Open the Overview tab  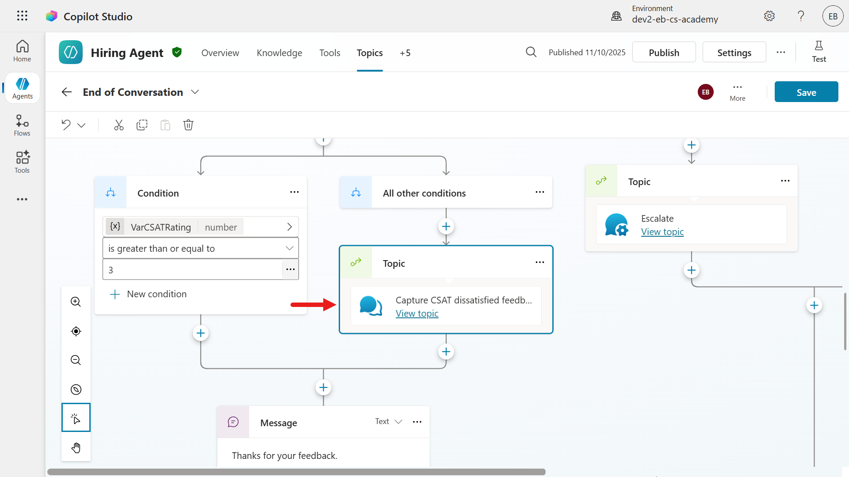coord(220,53)
